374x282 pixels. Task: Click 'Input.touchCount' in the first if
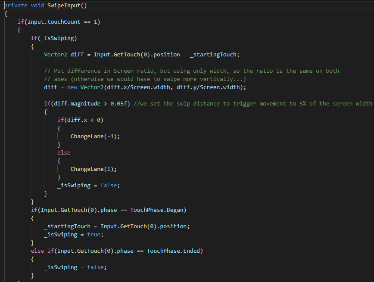(x=54, y=22)
